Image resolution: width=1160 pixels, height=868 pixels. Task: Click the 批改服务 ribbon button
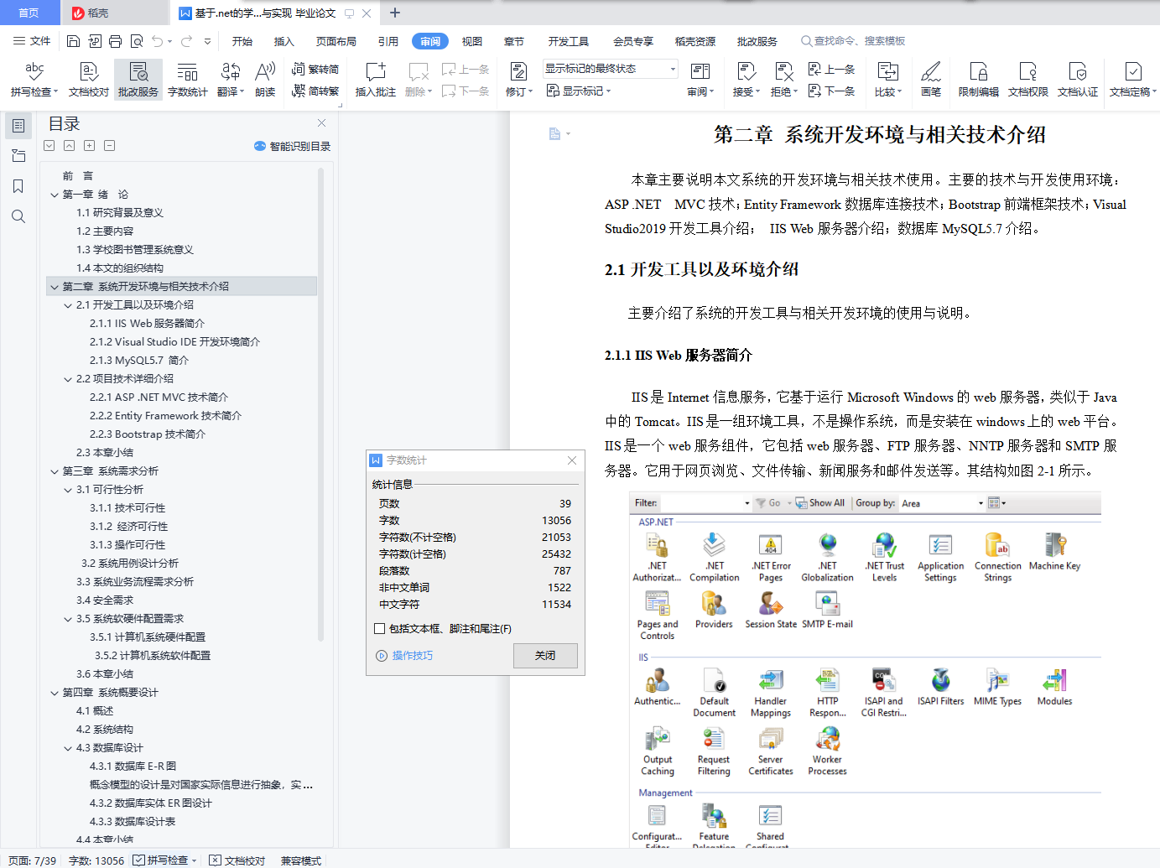click(138, 80)
